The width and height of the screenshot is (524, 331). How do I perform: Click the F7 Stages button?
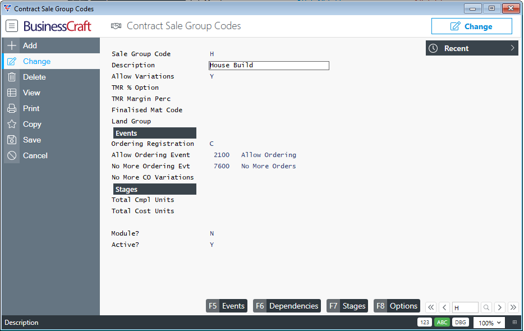point(347,306)
